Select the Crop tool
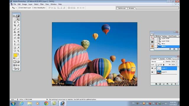Image resolution: width=189 pixels, height=106 pixels. coord(15,25)
